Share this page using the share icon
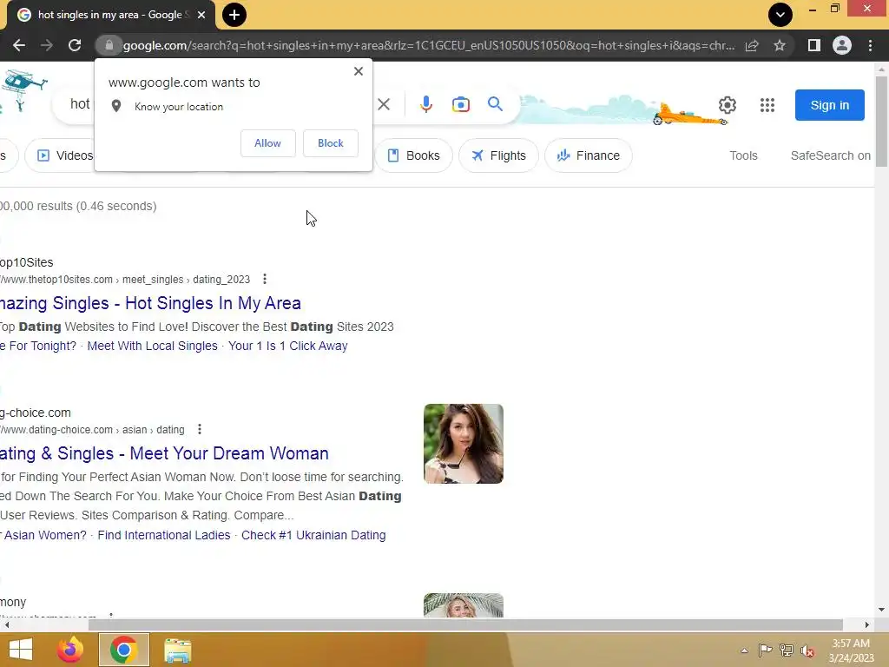 coord(752,45)
